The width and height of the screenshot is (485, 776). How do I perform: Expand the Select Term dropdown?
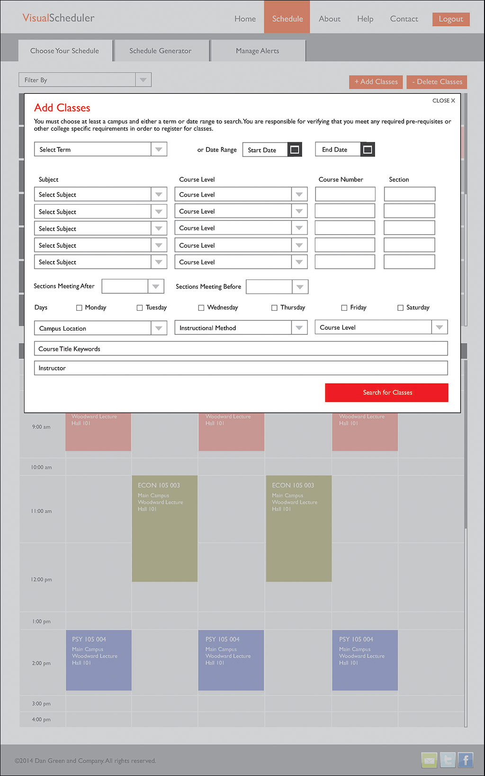pos(159,149)
